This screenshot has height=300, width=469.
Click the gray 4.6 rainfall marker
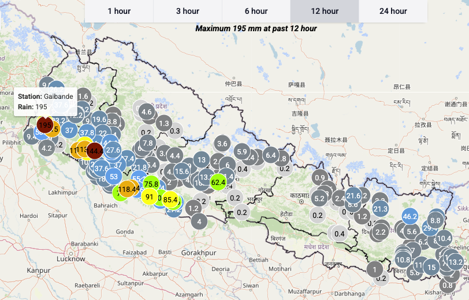(x=146, y=112)
